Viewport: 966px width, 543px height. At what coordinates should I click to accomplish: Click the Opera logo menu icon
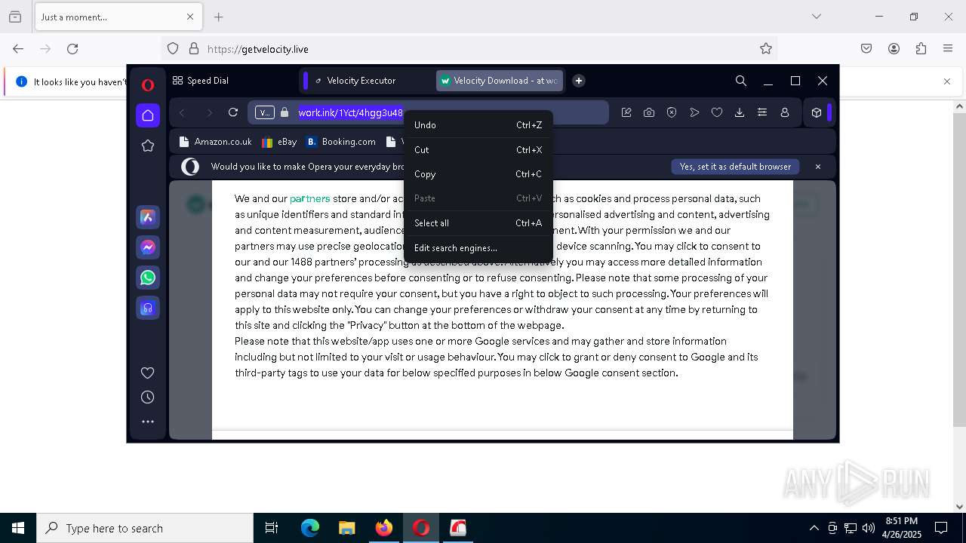coord(148,85)
